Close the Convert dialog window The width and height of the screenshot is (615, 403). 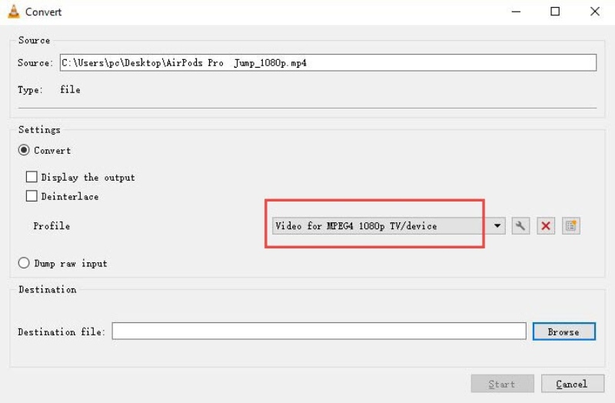coord(594,12)
